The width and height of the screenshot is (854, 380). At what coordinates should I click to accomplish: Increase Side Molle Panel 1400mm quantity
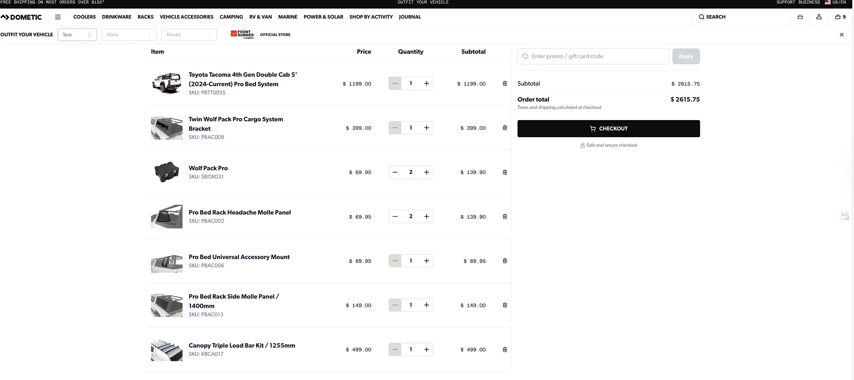[x=427, y=305]
